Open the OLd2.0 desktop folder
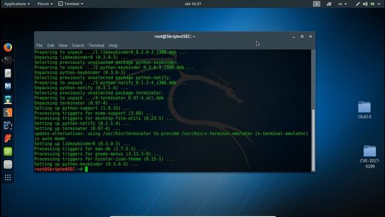Viewport: 385px width, 217px height. tap(365, 110)
